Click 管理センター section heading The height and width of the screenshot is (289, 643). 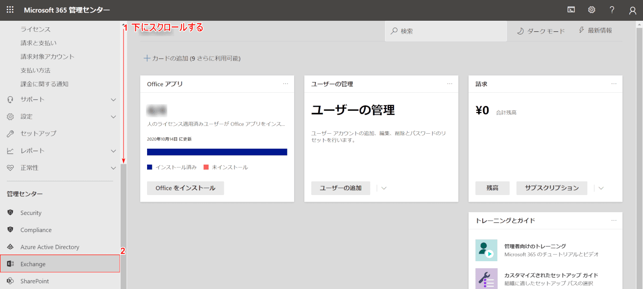[25, 194]
